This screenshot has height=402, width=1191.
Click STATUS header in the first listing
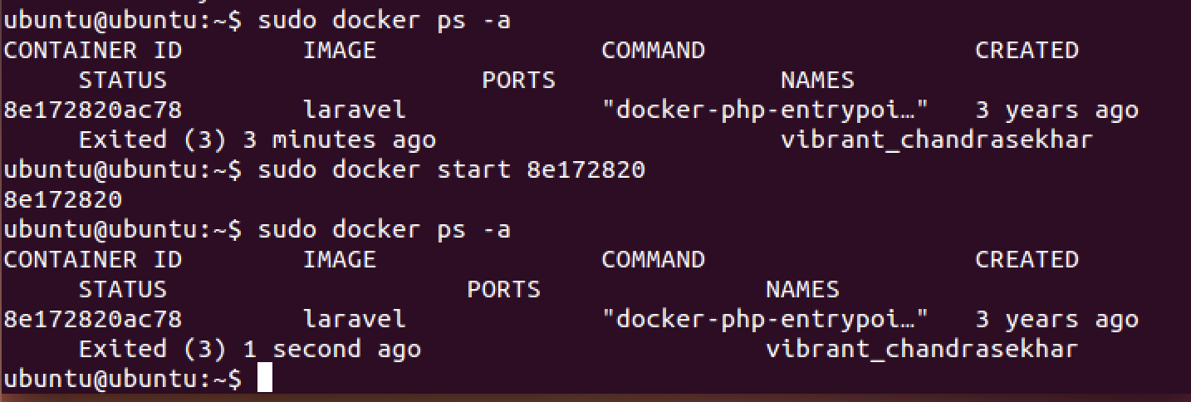(122, 81)
